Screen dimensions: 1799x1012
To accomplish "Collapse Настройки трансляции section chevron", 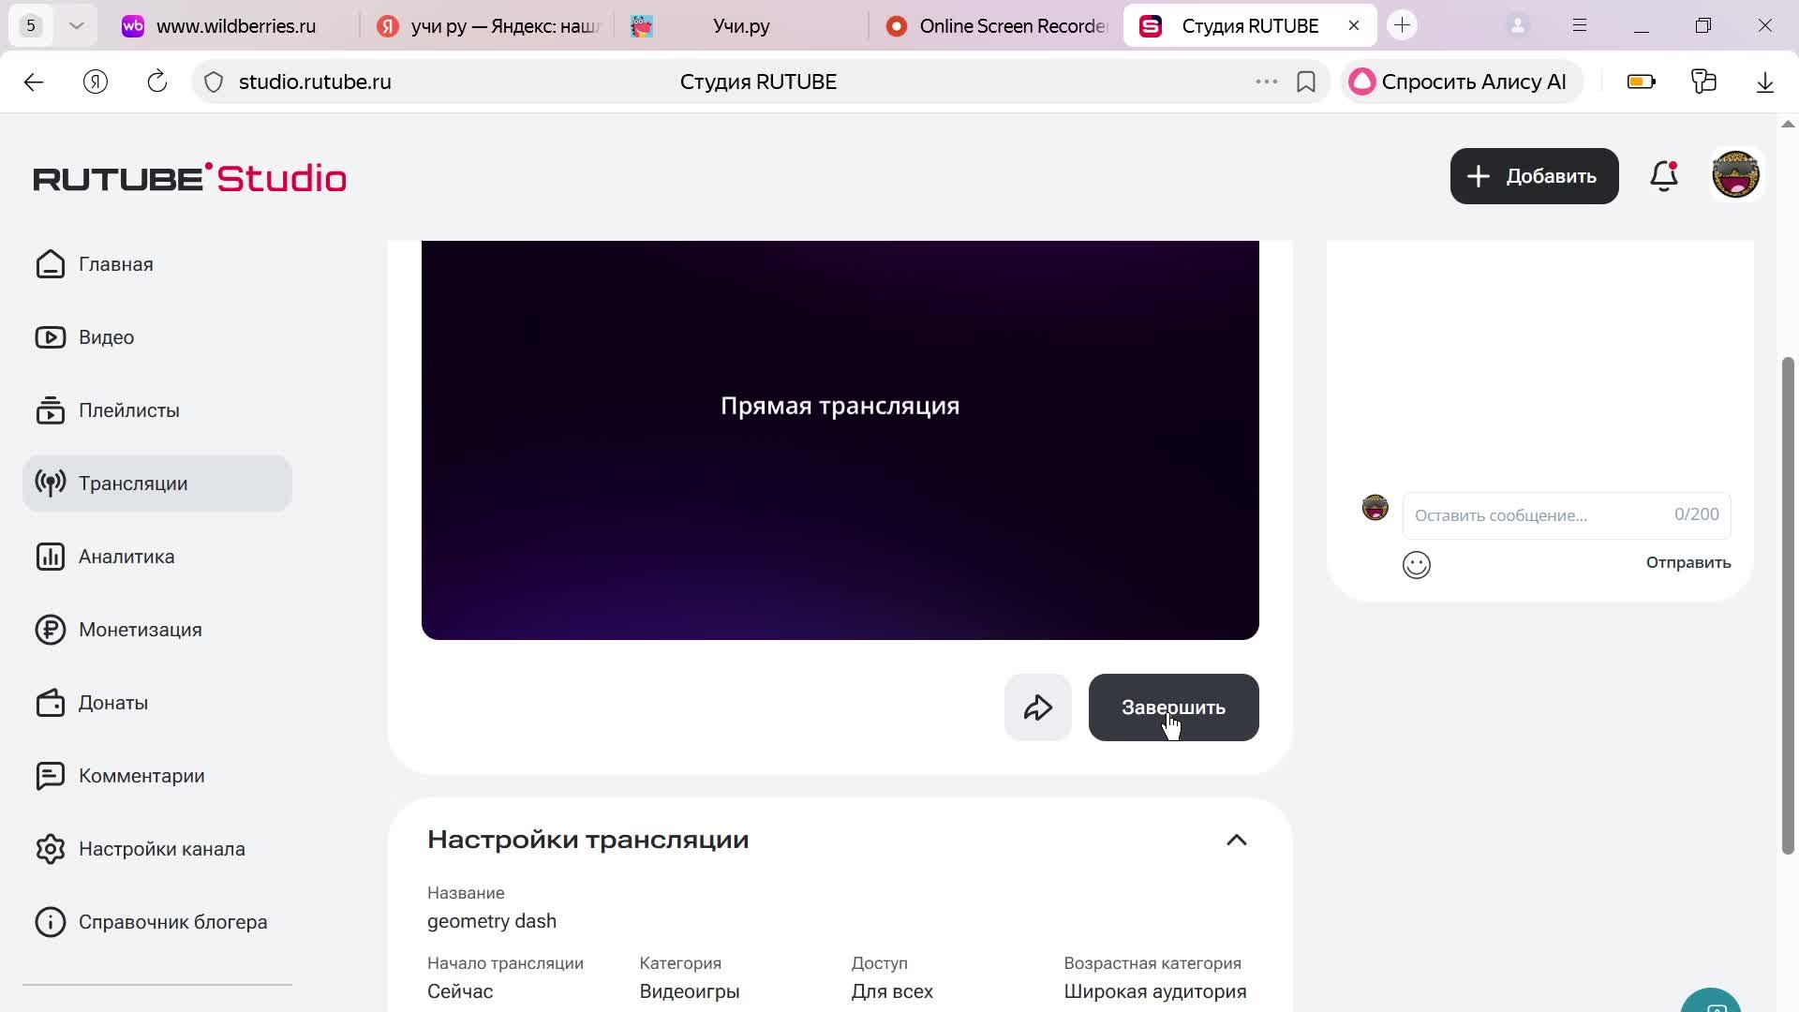I will click(1236, 840).
